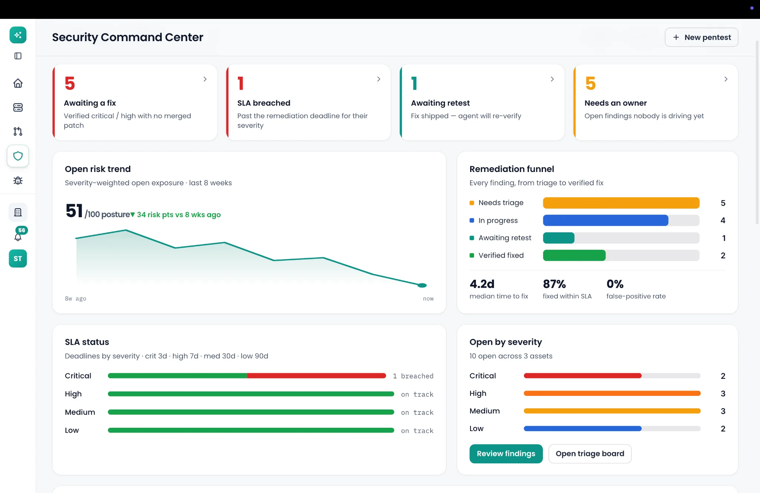
Task: Expand the Needs an owner card chevron
Action: (x=726, y=79)
